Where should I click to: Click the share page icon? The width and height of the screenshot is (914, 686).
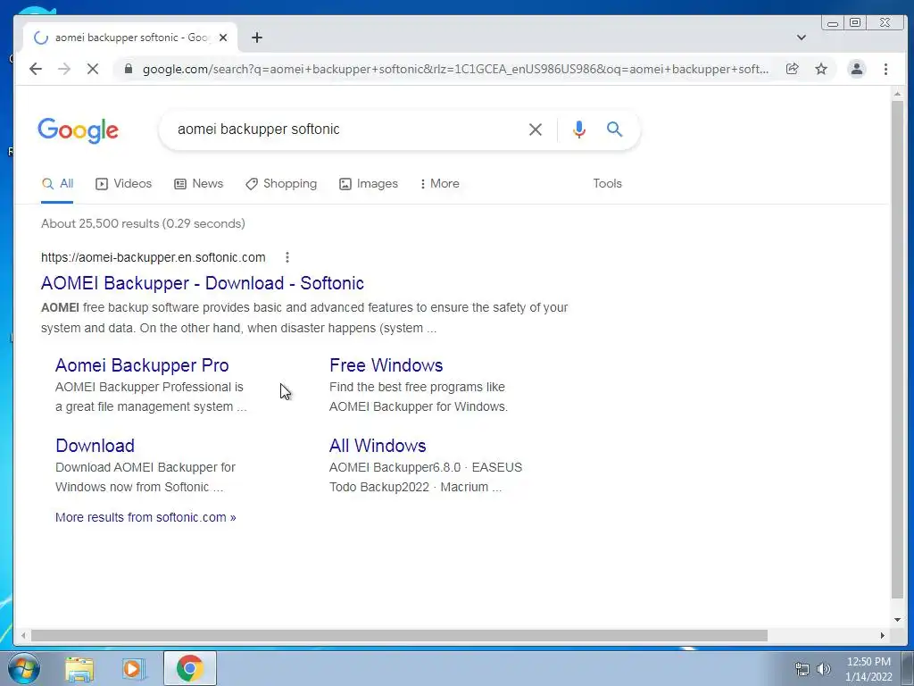point(793,69)
